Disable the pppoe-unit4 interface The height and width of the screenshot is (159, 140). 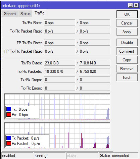[x=127, y=43]
